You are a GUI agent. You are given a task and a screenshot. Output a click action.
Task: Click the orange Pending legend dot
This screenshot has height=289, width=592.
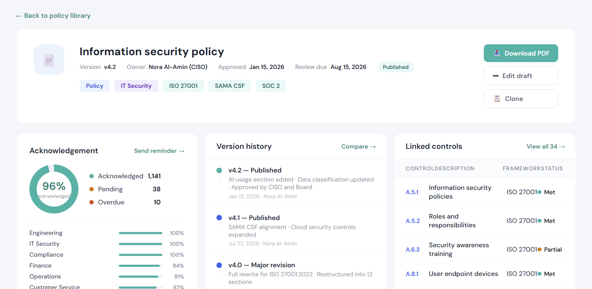(92, 189)
